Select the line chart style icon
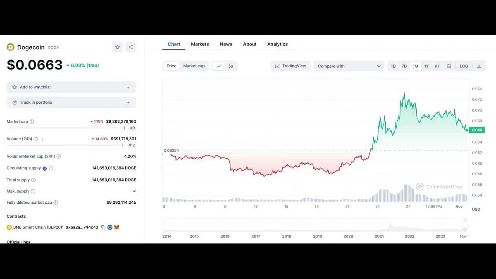 point(219,66)
